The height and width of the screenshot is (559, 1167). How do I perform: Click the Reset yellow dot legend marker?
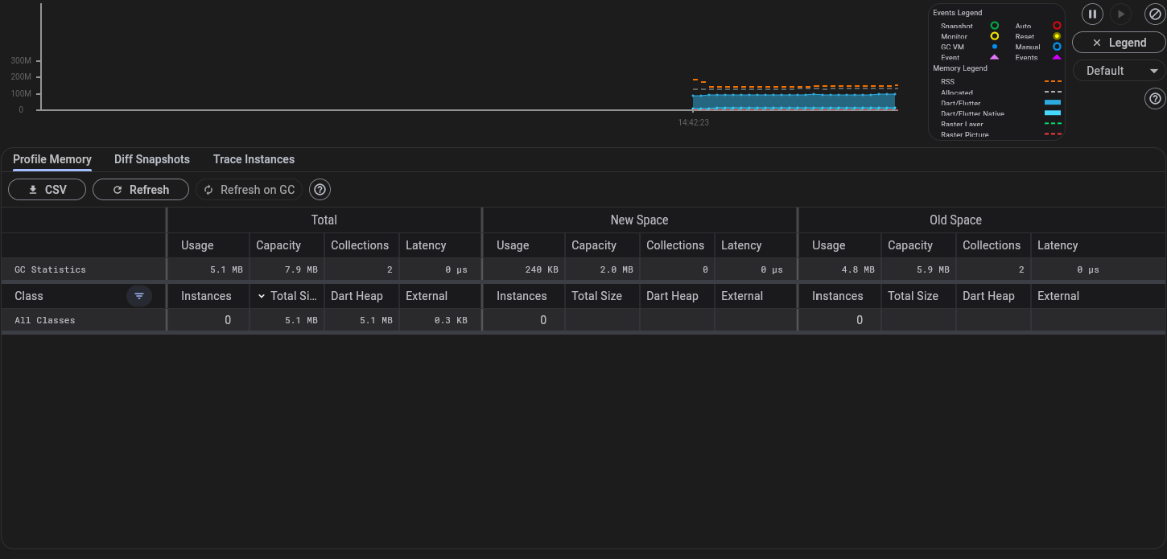pyautogui.click(x=1057, y=36)
